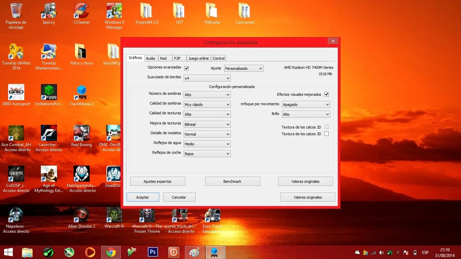Image resolution: width=461 pixels, height=259 pixels.
Task: Toggle Efectos visuales mejorados checkbox
Action: tap(326, 94)
